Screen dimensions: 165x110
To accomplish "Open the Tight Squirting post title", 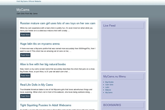I will coord(46,105).
